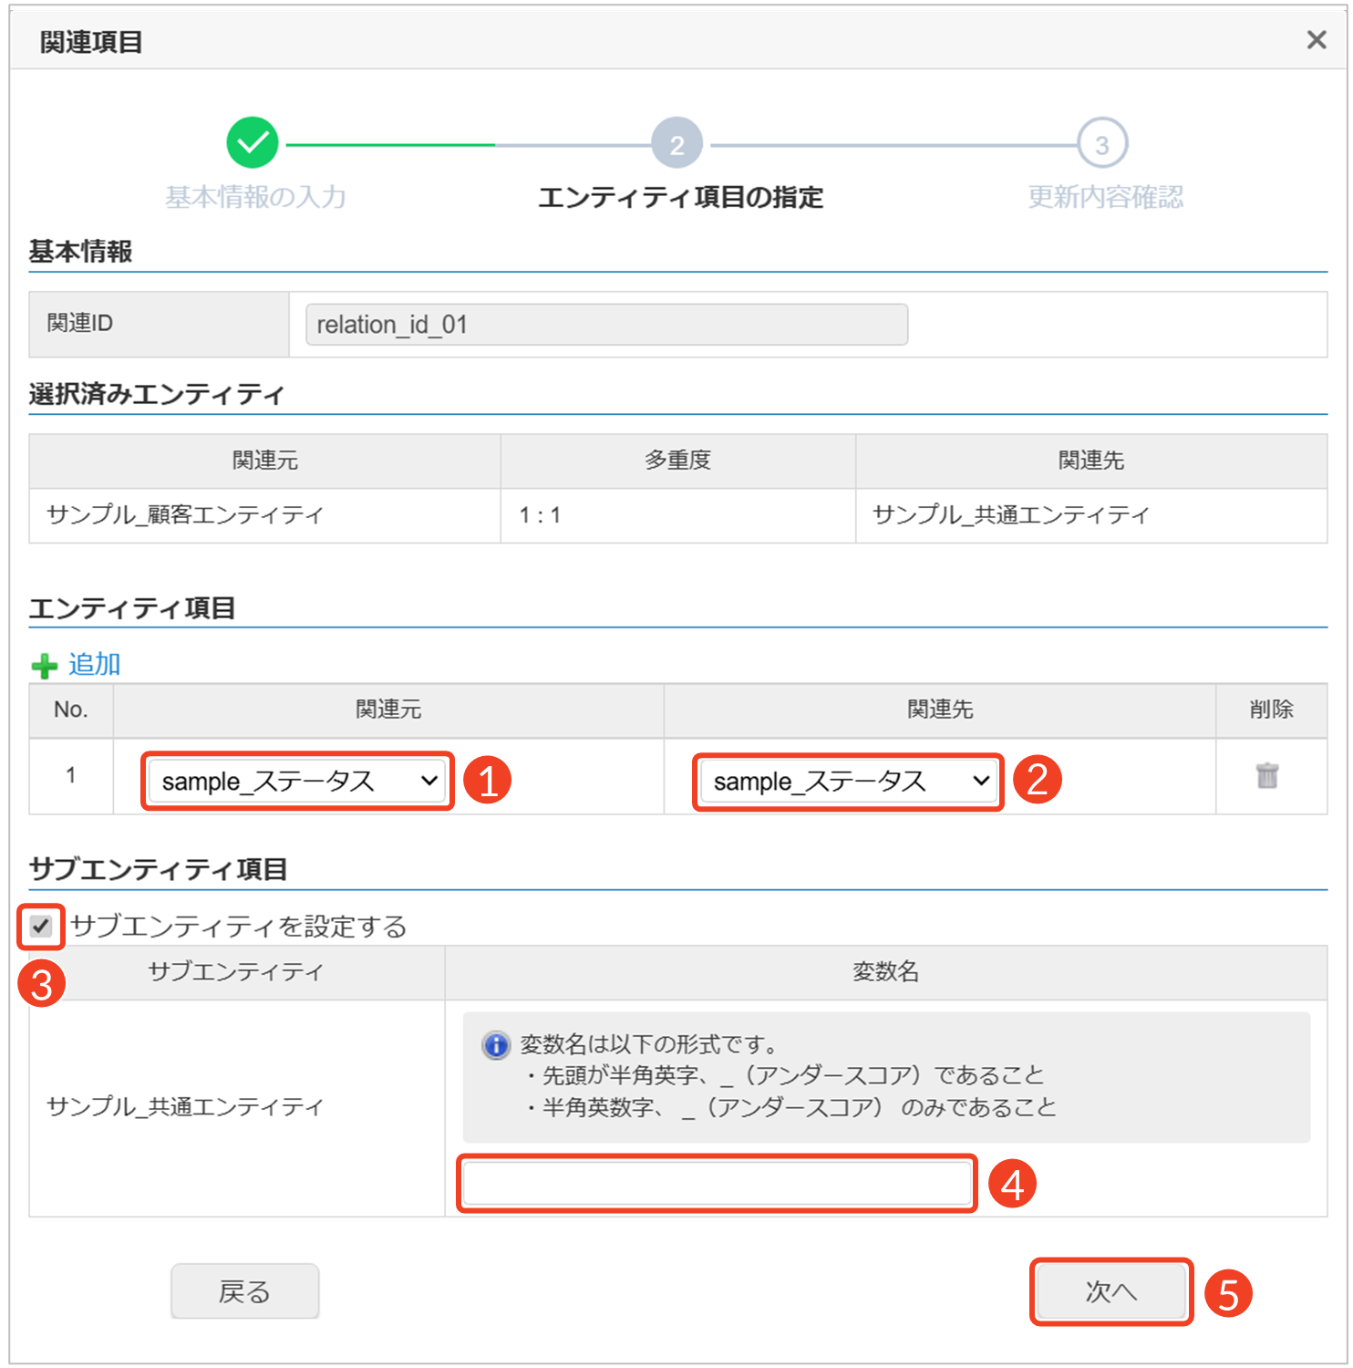Click the blue info icon for variable name
This screenshot has height=1368, width=1353.
click(495, 1045)
